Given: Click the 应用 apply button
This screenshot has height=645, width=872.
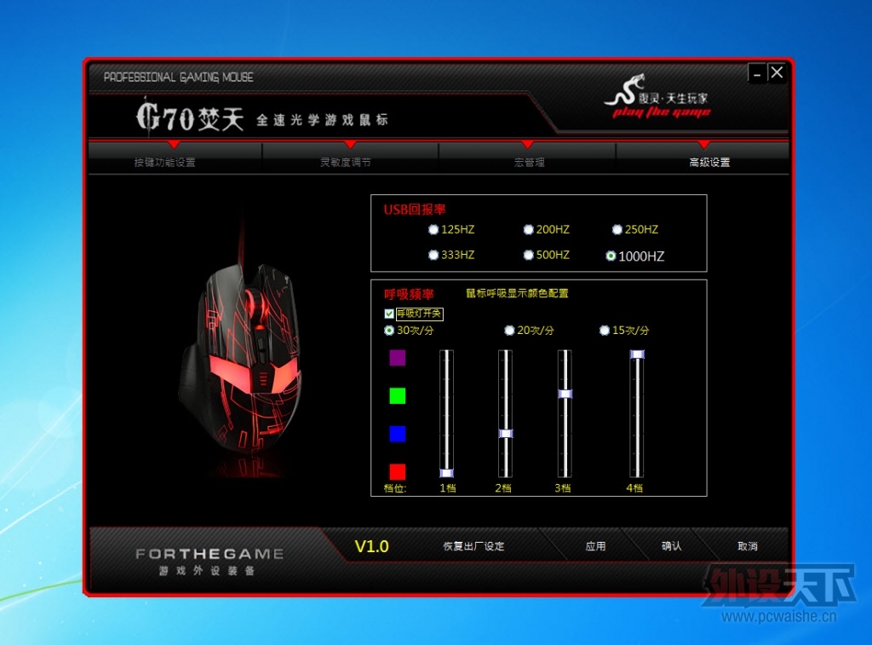Looking at the screenshot, I should (595, 546).
